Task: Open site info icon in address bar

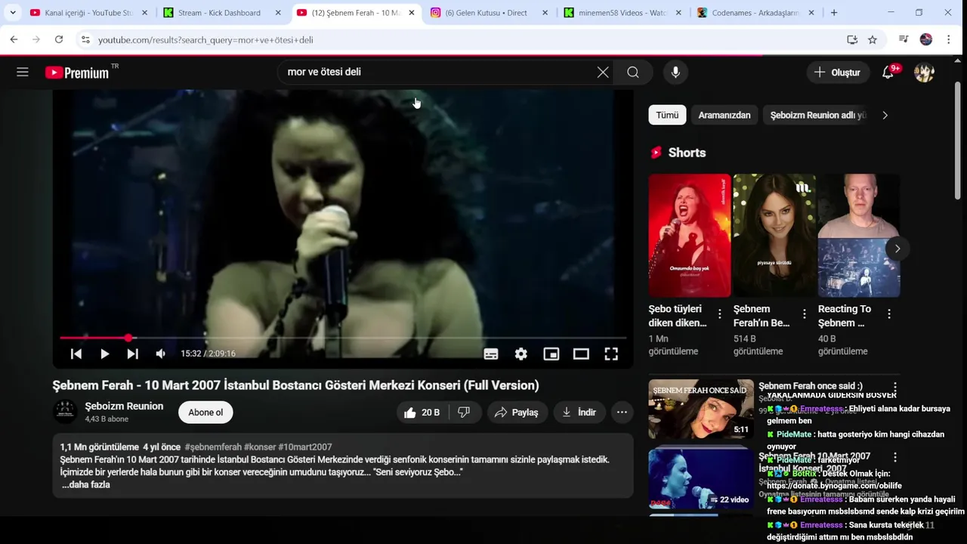Action: coord(85,39)
